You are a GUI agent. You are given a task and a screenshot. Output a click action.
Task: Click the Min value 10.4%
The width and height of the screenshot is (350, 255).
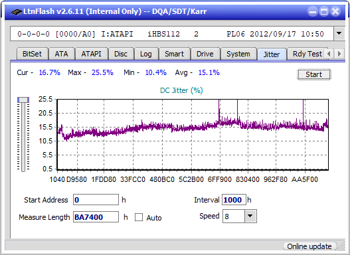[156, 72]
